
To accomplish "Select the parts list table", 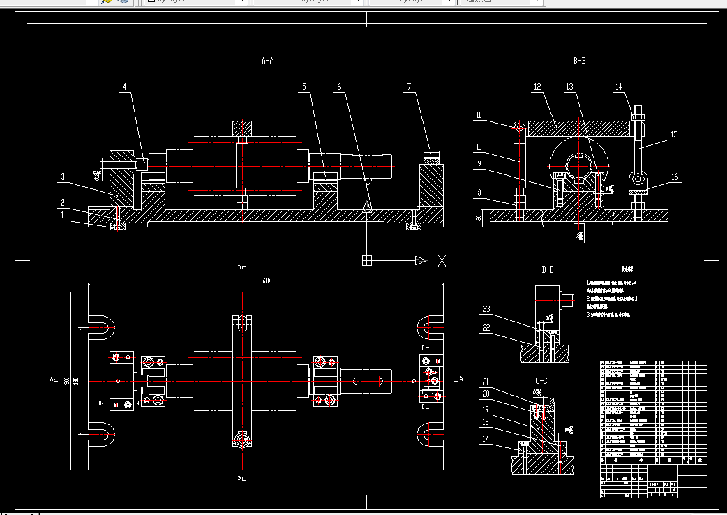I will pos(654,412).
